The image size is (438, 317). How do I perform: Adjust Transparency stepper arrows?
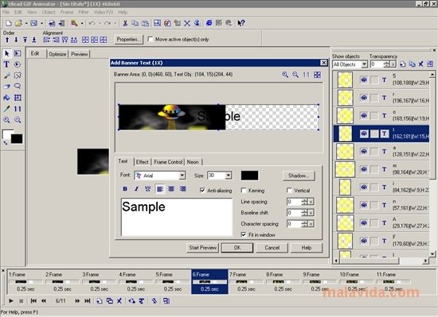tap(386, 64)
